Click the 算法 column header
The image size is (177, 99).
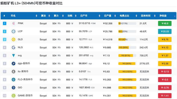click(43, 16)
